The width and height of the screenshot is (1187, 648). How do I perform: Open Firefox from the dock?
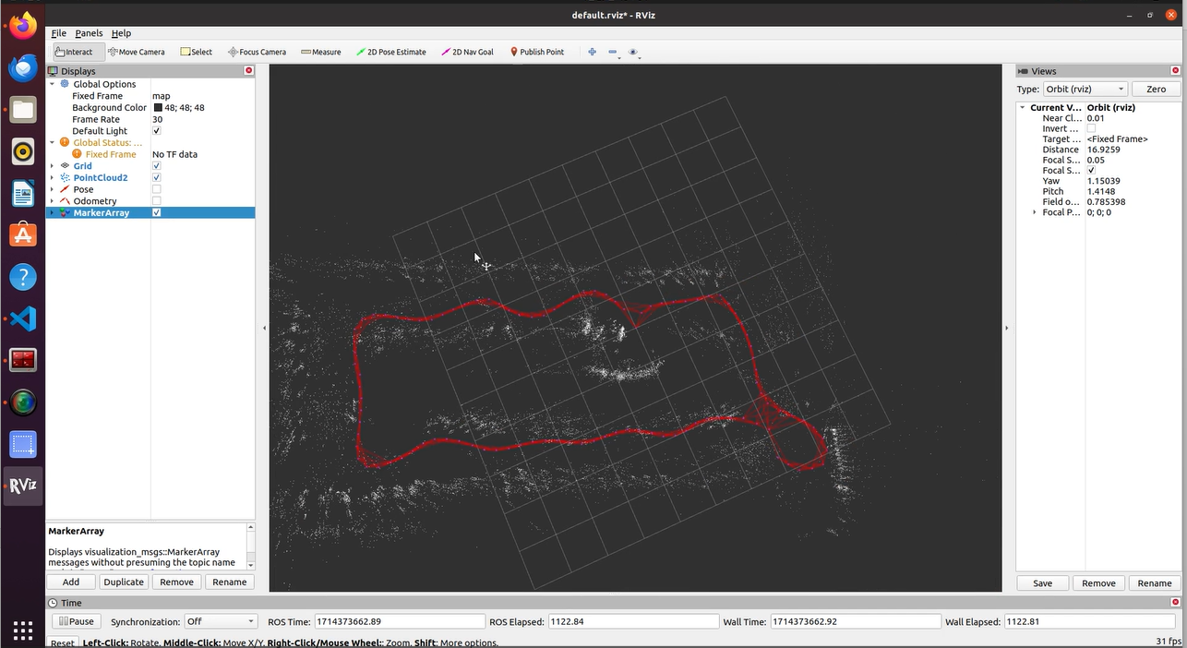(23, 25)
